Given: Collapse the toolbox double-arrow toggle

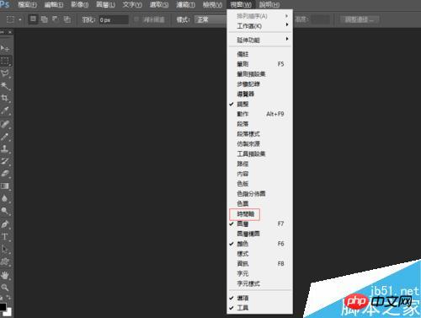Looking at the screenshot, I should click(x=3, y=32).
